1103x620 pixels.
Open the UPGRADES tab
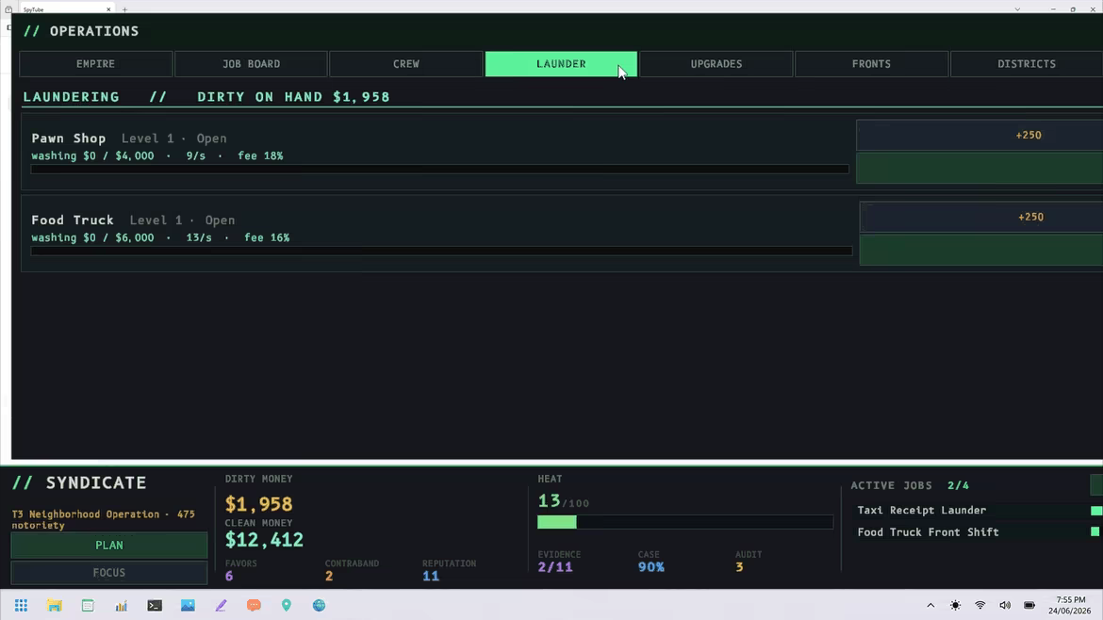(716, 64)
